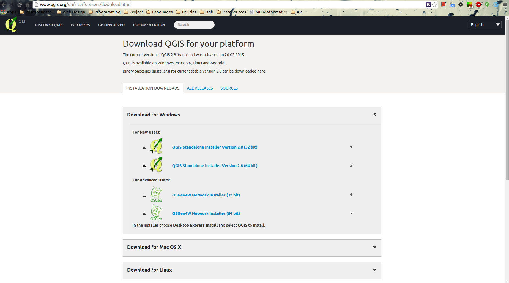Open the Programming bookmarks folder

click(x=105, y=12)
